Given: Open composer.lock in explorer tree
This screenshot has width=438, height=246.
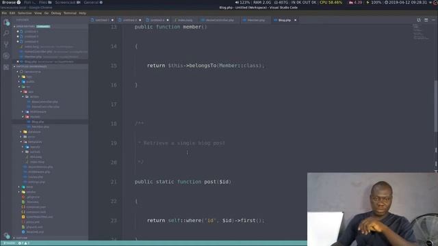Looking at the screenshot, I should tap(36, 212).
